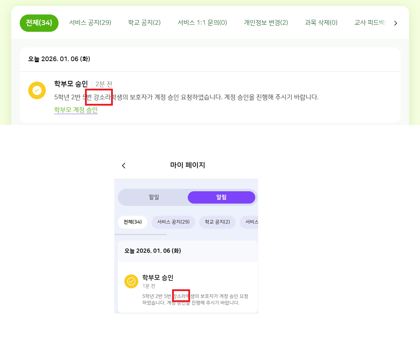
Task: Open 서비스 공지(29) in the top tab bar
Action: 90,23
